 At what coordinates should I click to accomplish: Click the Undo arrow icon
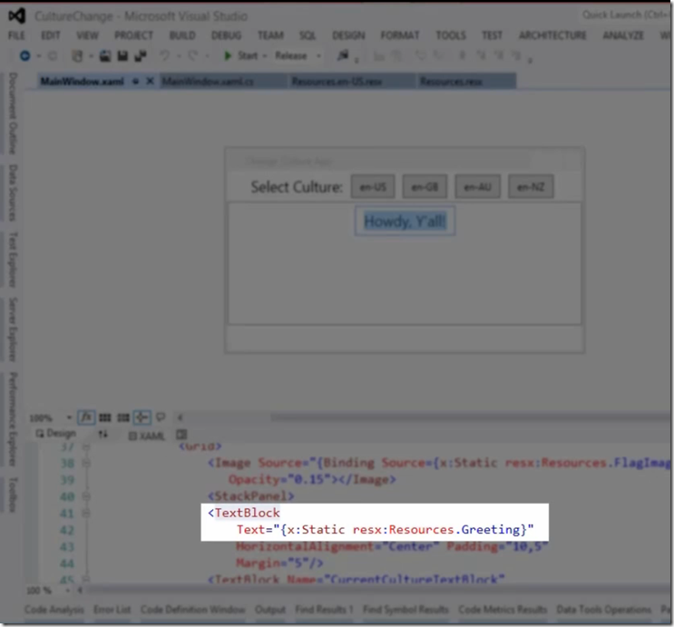click(164, 56)
